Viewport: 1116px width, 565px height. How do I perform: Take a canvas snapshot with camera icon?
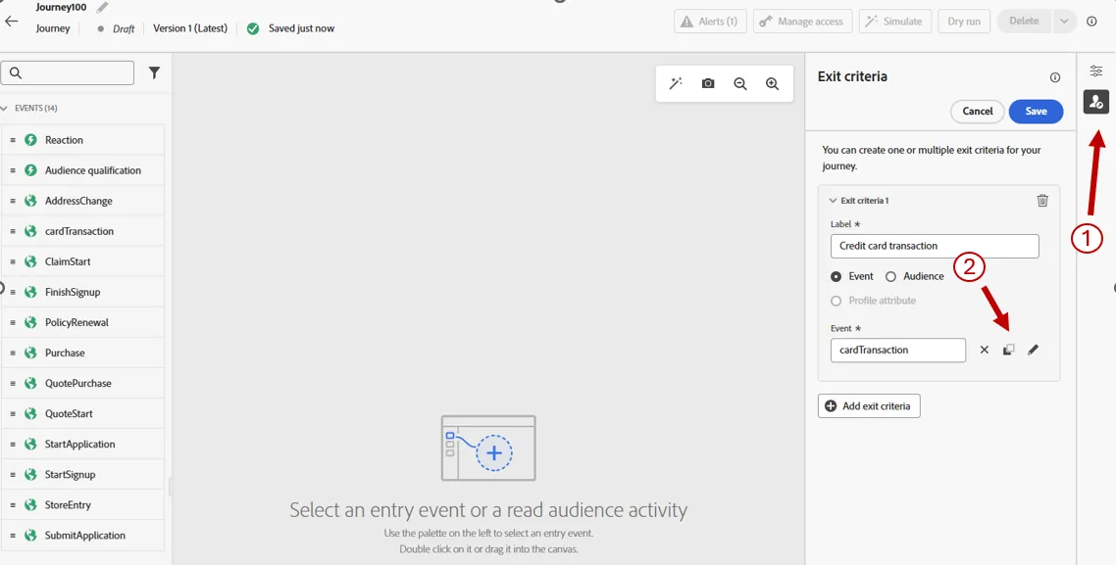[707, 83]
